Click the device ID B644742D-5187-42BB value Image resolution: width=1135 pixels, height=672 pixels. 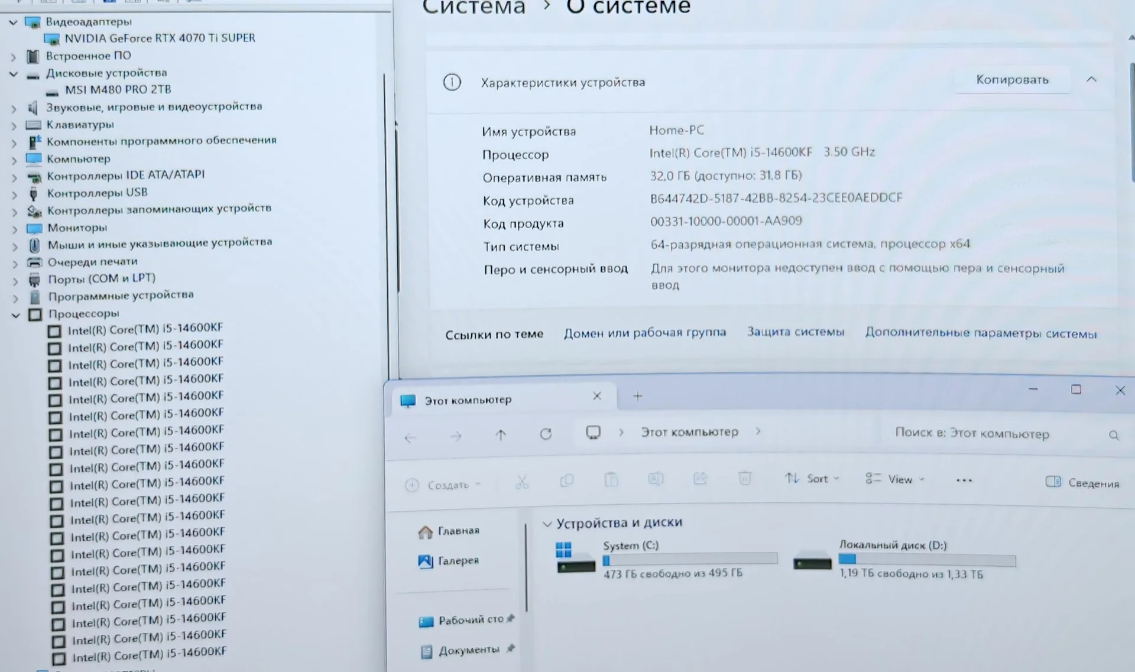click(x=776, y=198)
